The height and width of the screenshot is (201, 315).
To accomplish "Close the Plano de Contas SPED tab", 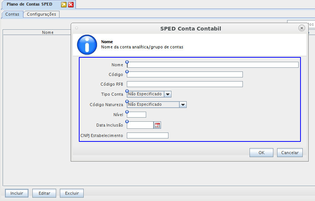I will (71, 4).
